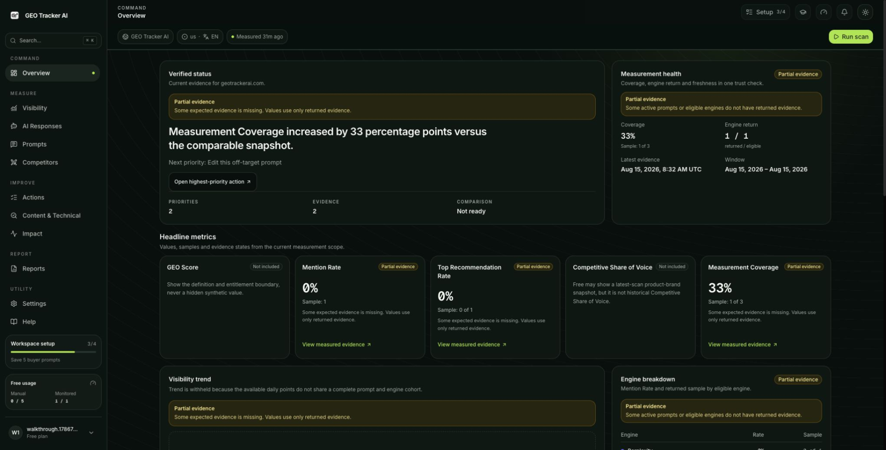Click the gauge icon in the Free usage card

pos(93,383)
